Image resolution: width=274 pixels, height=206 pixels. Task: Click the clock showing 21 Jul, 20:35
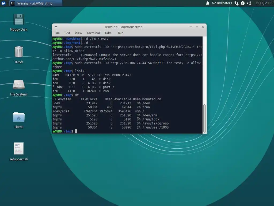tap(264, 3)
